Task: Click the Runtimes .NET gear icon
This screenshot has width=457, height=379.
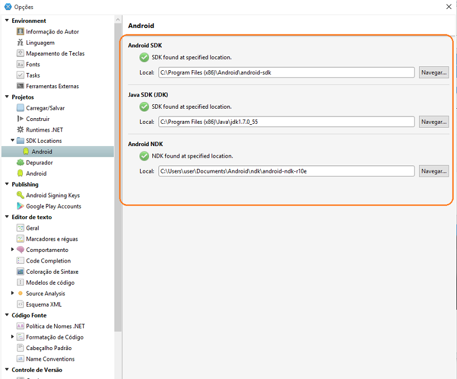Action: (20, 129)
